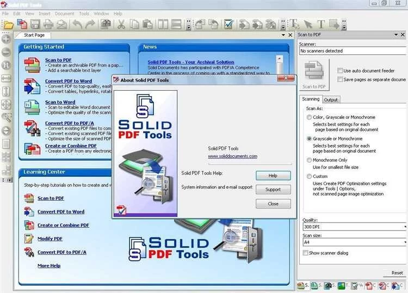Select the arrow pointer tool in toolbar
This screenshot has height=293, width=408.
point(308,24)
